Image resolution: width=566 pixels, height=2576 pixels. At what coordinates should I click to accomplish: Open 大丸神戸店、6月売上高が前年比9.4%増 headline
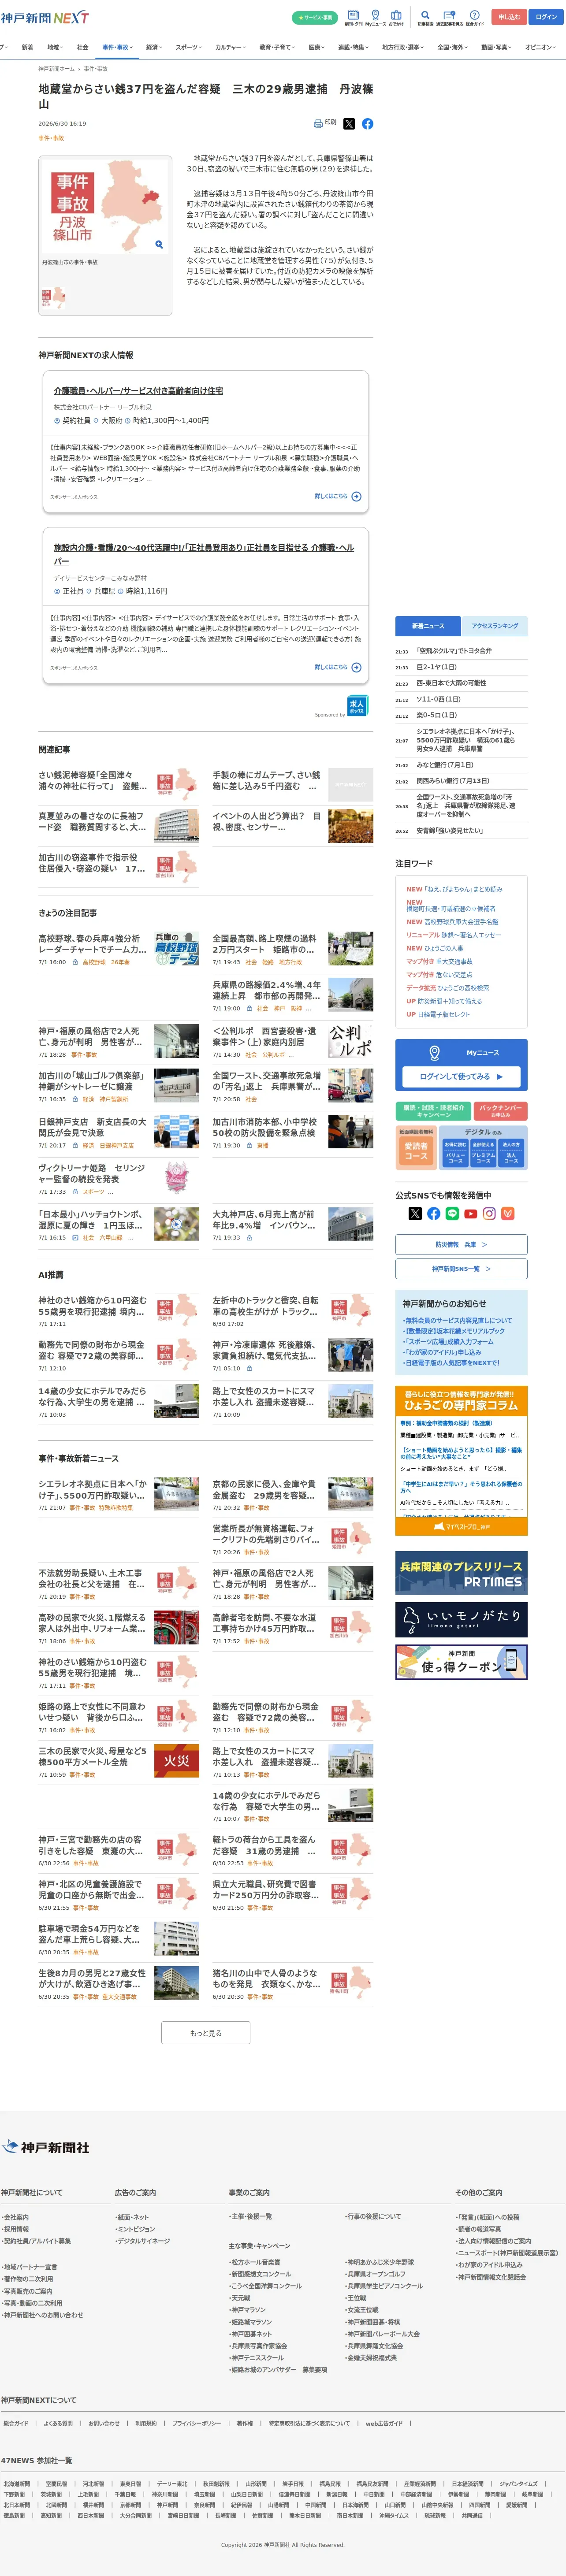[264, 1220]
